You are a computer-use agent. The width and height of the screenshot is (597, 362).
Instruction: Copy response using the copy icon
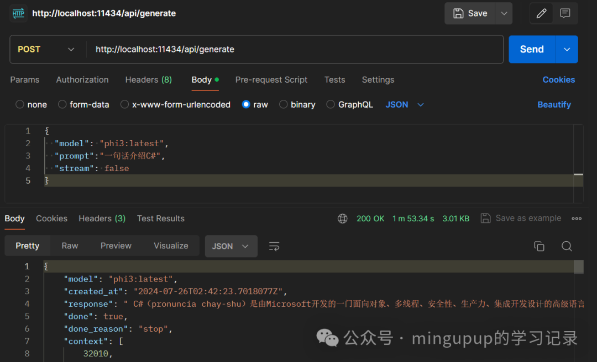pos(539,246)
